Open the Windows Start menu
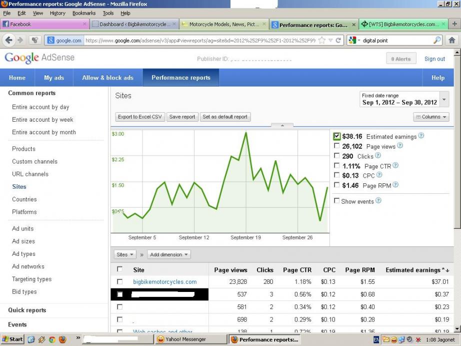The height and width of the screenshot is (346, 461). (x=12, y=339)
